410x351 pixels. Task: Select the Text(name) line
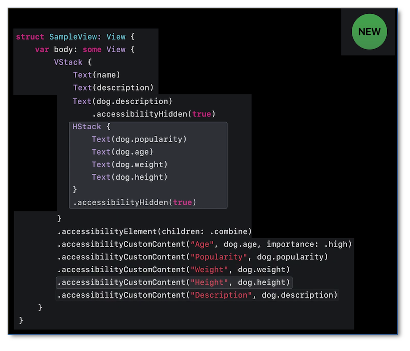tap(97, 75)
